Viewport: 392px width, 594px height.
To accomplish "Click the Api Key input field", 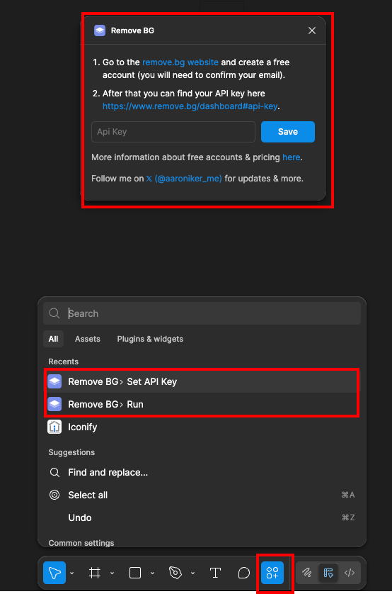I will 173,132.
